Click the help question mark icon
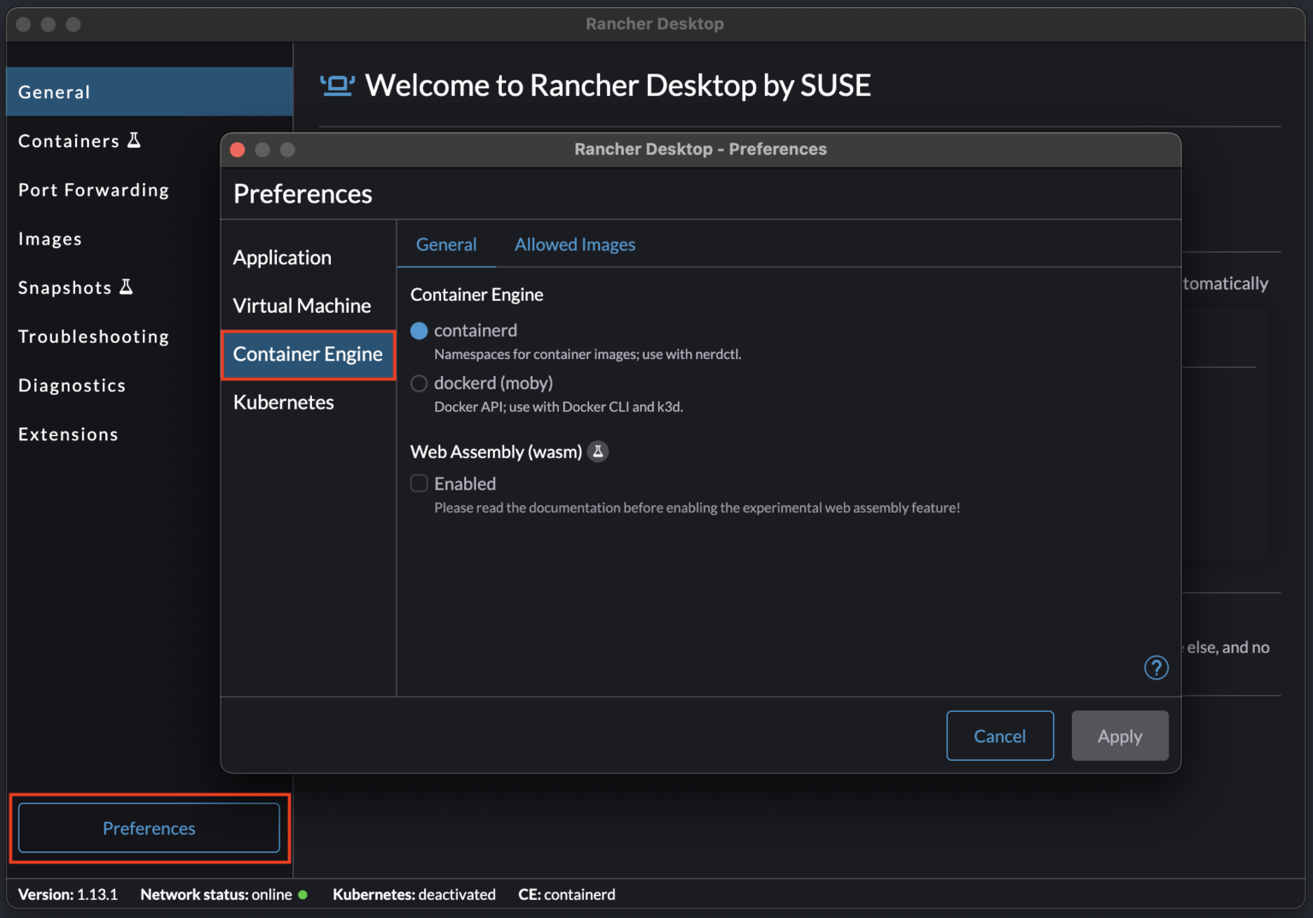Image resolution: width=1313 pixels, height=918 pixels. pyautogui.click(x=1156, y=668)
